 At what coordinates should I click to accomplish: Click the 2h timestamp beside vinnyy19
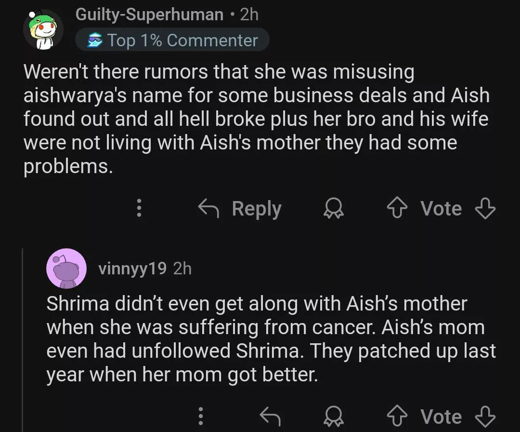click(x=182, y=269)
